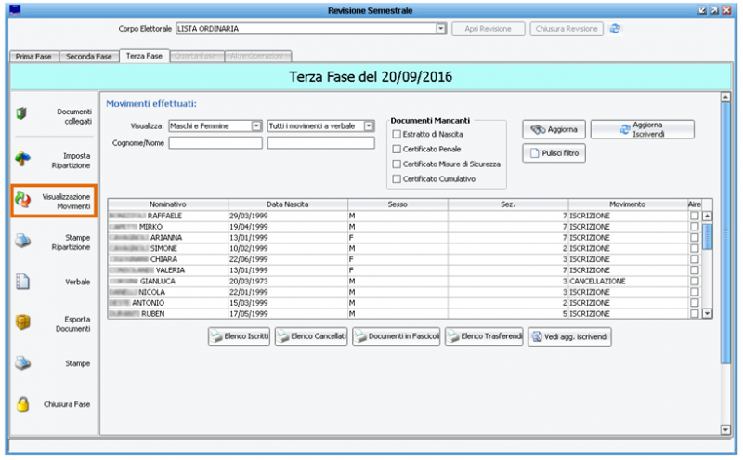The height and width of the screenshot is (460, 743).
Task: Click the first Cognome/Nome text field
Action: click(x=215, y=143)
